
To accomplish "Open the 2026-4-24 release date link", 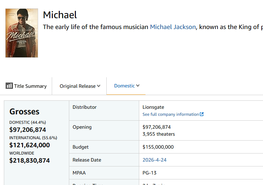I will [x=155, y=160].
